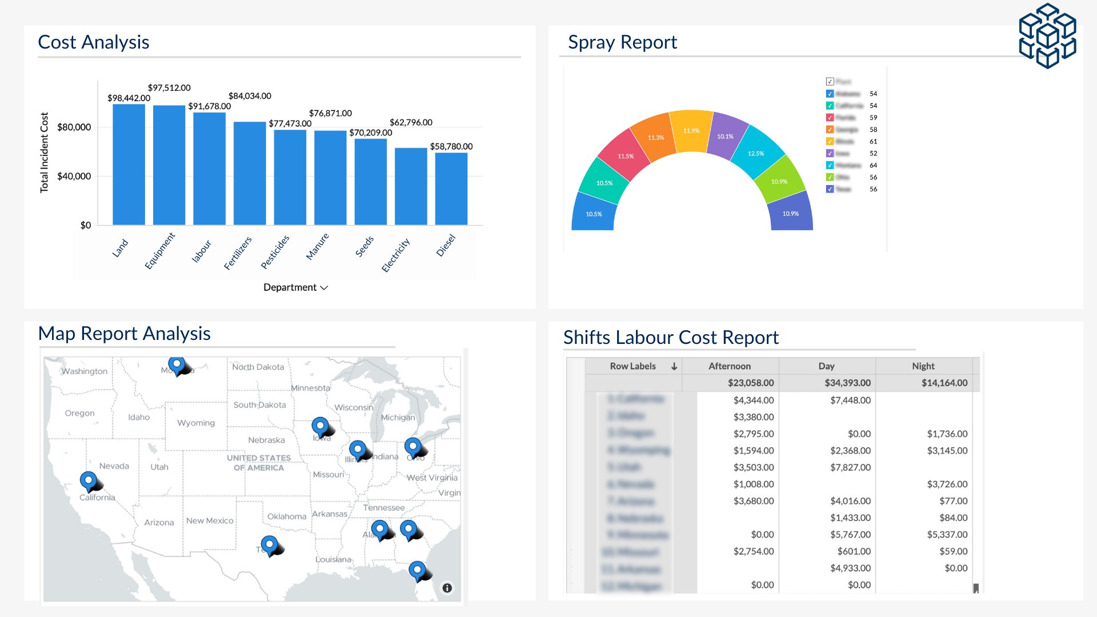Toggle the pink legend checkbox with count 59
Screen dimensions: 1097x617
point(830,118)
